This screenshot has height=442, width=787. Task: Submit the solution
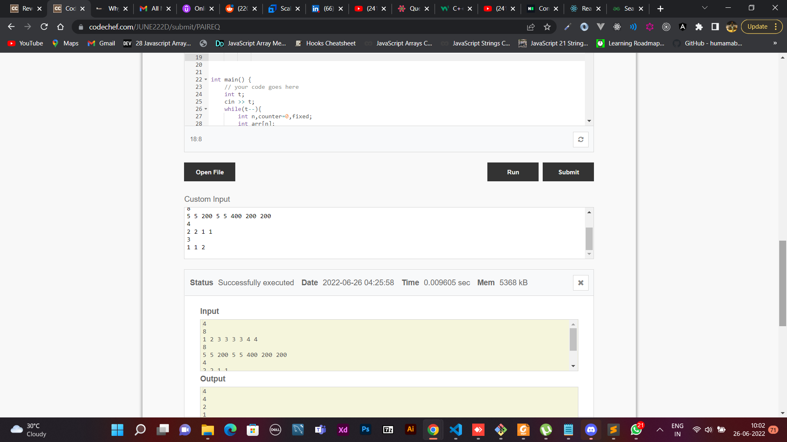pos(568,172)
